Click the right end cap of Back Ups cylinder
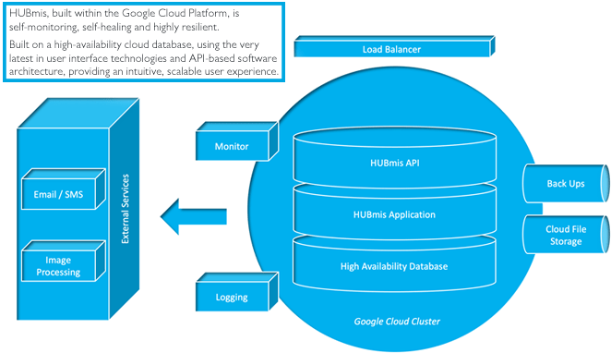The image size is (611, 353). coord(605,183)
